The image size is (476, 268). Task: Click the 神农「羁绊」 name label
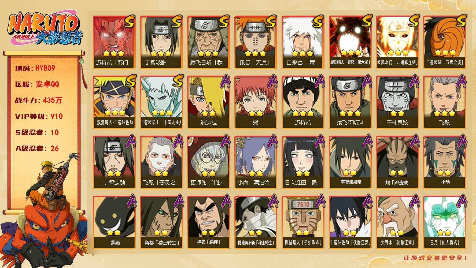click(208, 242)
